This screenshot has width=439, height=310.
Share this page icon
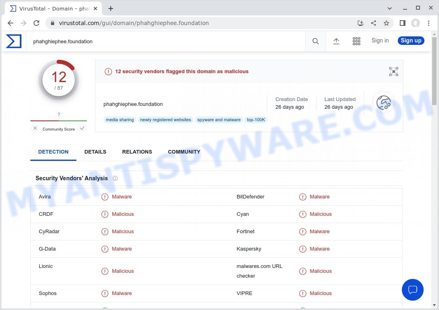pos(374,23)
